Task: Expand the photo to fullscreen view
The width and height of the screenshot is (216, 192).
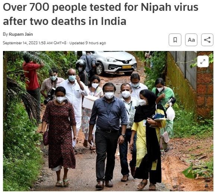Action: click(203, 61)
